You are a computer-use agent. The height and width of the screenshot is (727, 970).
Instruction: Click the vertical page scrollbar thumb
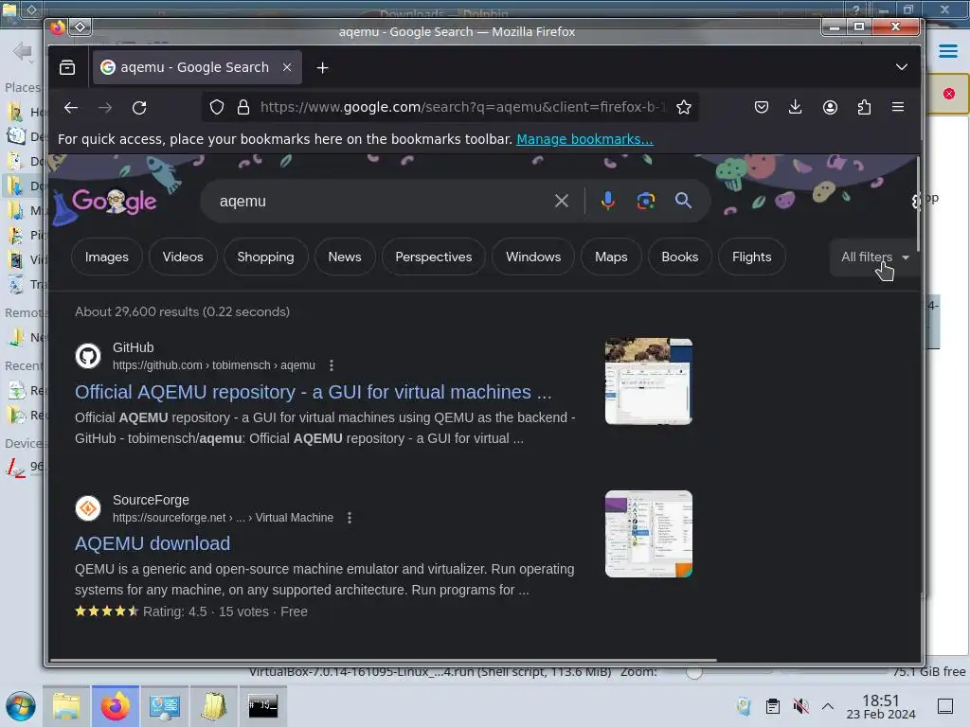918,204
